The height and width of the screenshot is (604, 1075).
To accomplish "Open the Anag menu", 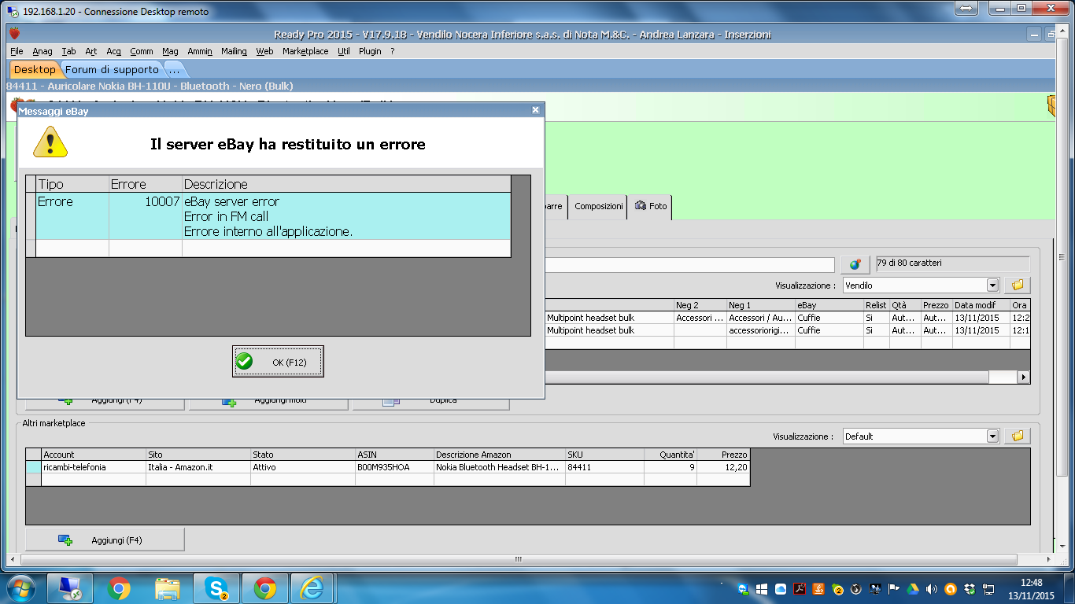I will click(x=42, y=51).
